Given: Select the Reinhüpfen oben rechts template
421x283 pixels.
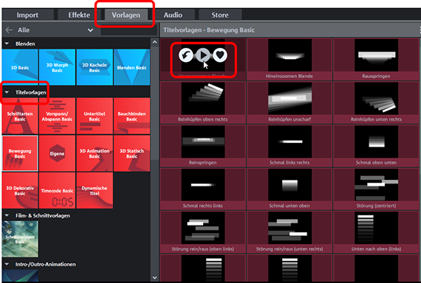Looking at the screenshot, I should tap(202, 102).
